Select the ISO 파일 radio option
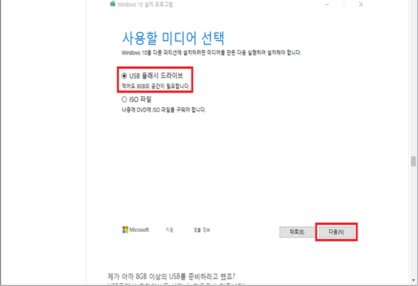Viewport: 418px width, 286px height. pos(124,100)
